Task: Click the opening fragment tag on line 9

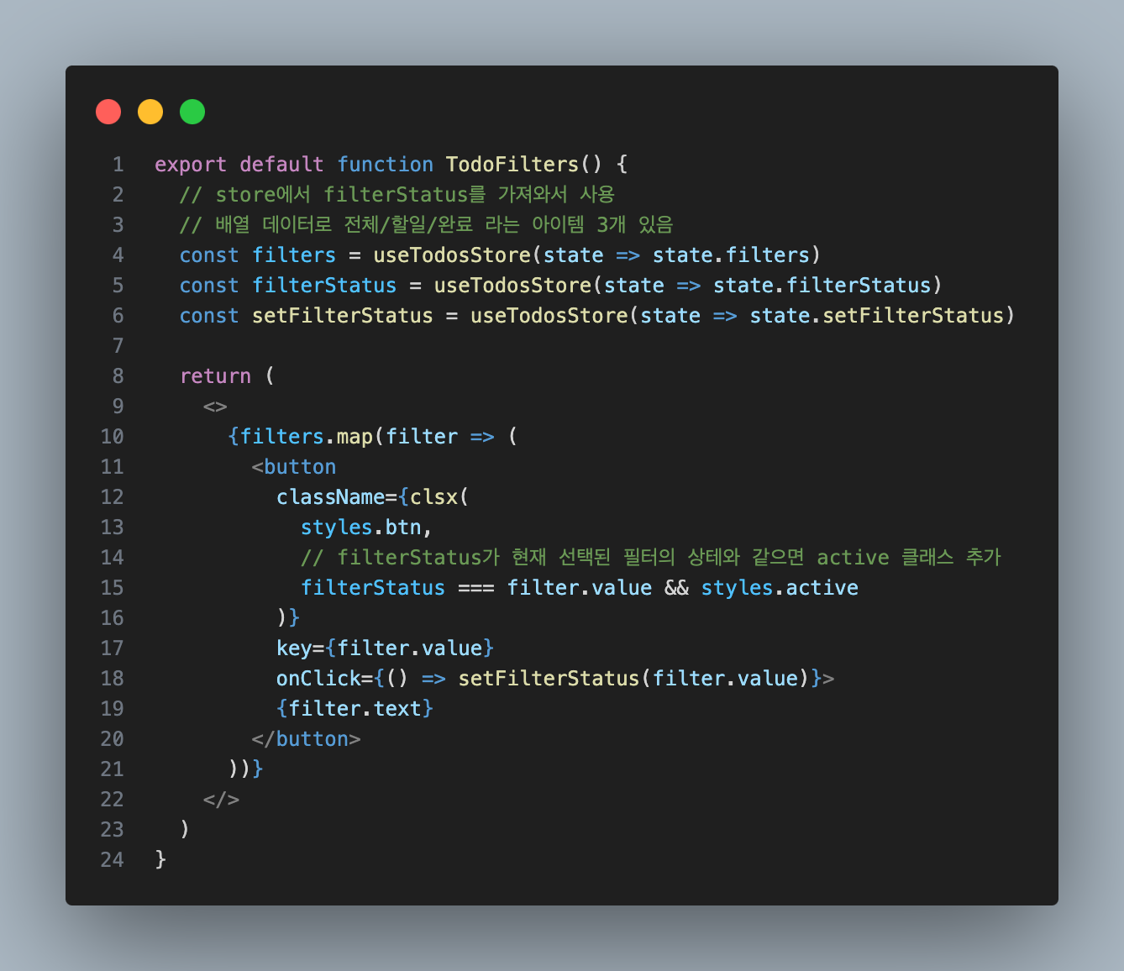Action: [215, 407]
